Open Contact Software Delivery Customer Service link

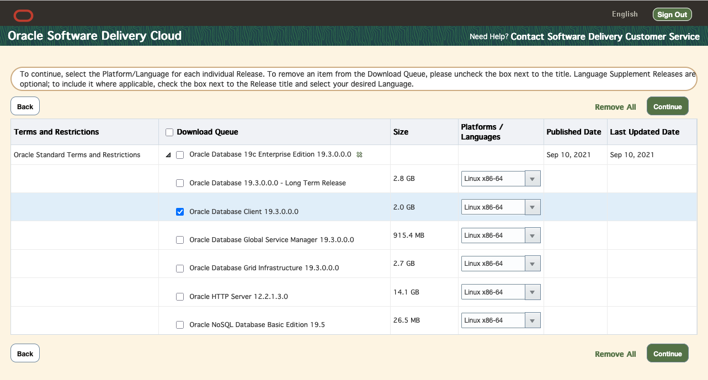pyautogui.click(x=605, y=36)
